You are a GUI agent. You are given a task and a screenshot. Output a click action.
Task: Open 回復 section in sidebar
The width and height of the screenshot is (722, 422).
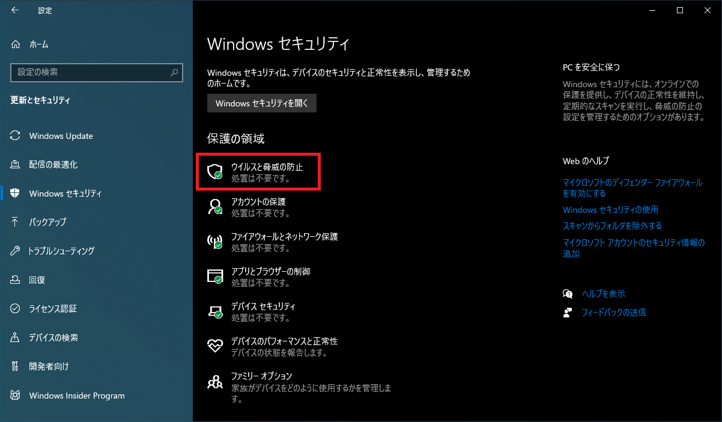coord(96,280)
